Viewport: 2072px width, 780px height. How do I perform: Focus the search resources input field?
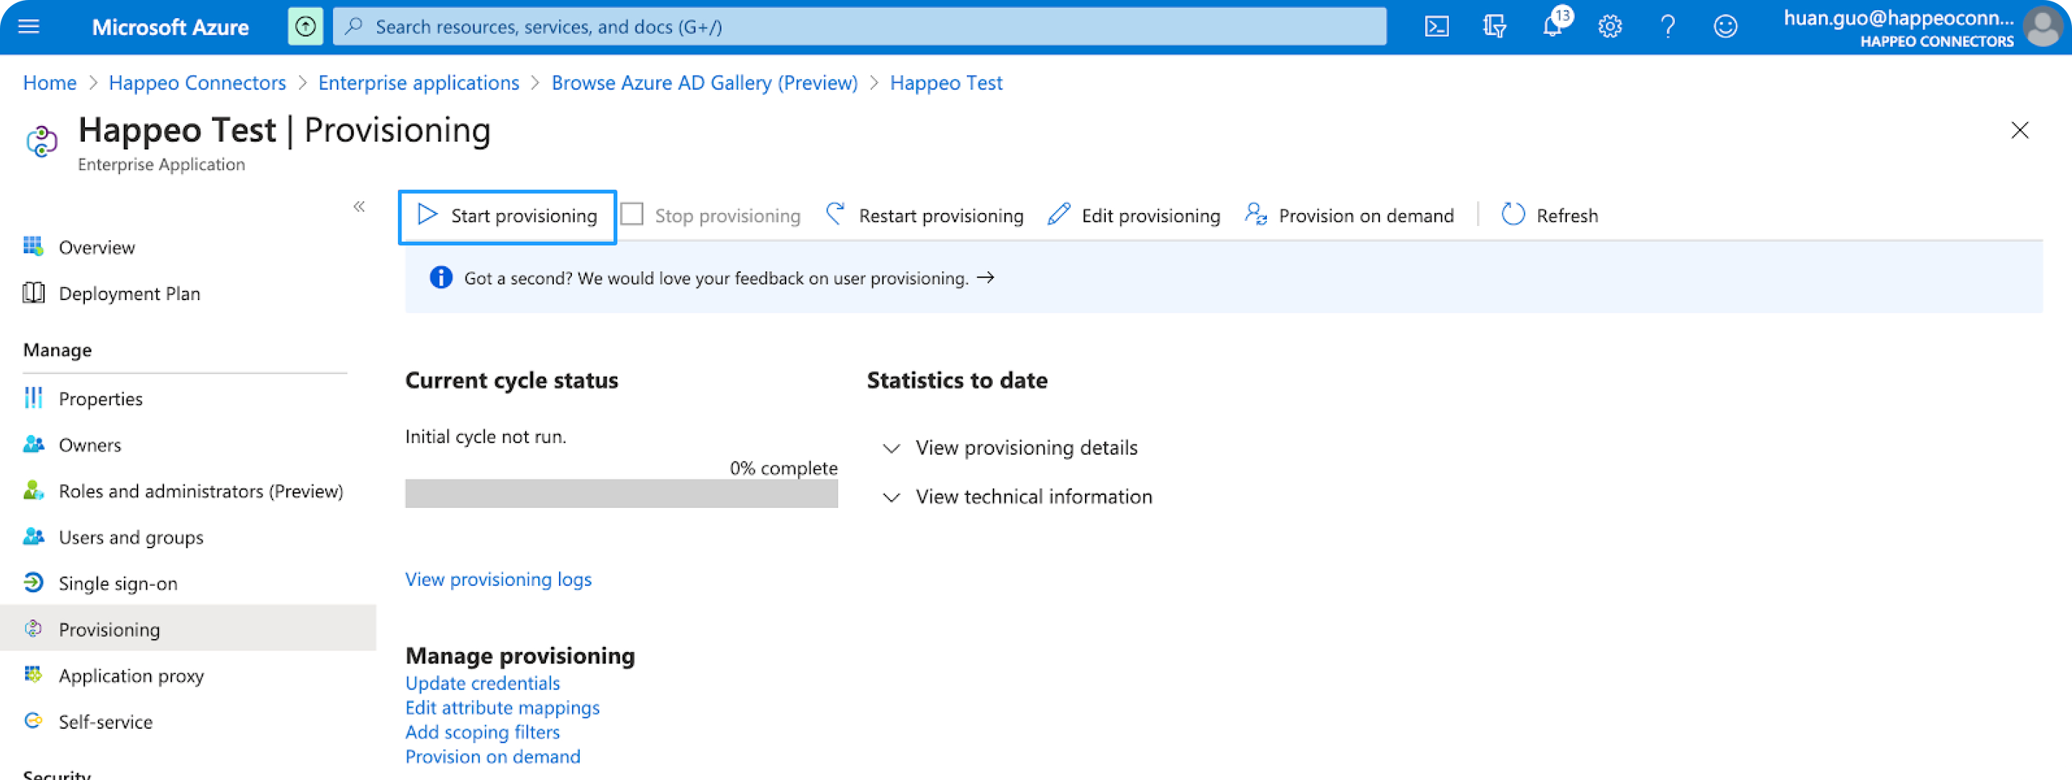[859, 27]
